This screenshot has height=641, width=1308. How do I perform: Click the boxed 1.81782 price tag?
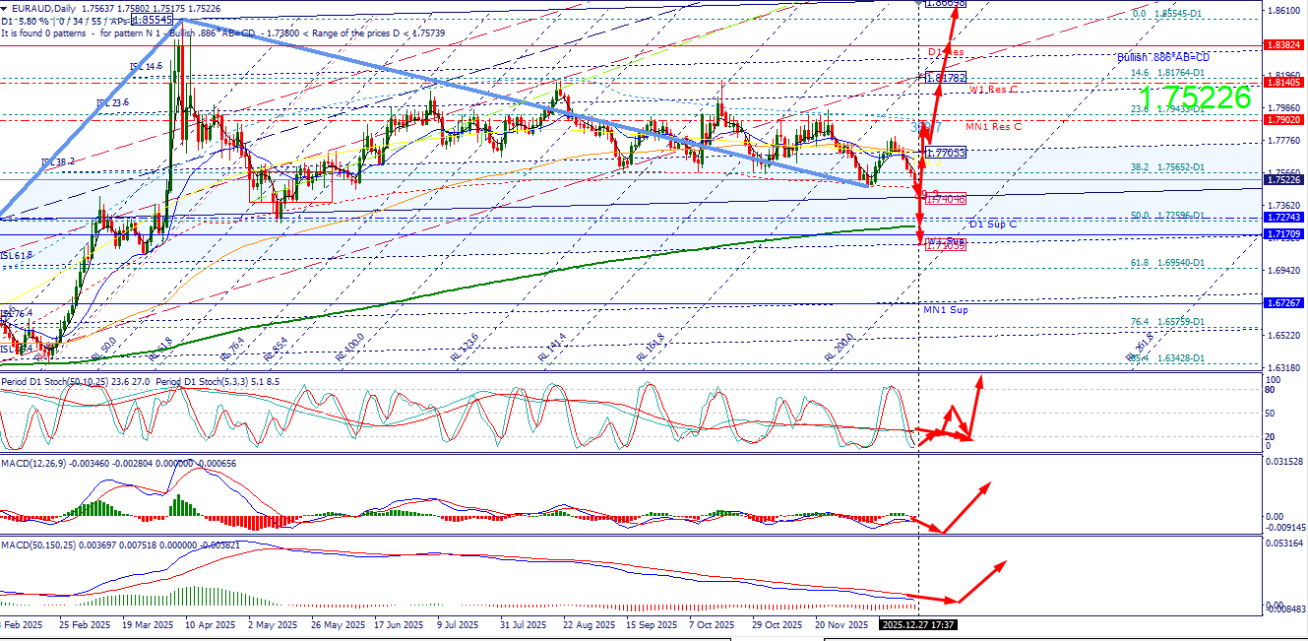click(x=946, y=77)
